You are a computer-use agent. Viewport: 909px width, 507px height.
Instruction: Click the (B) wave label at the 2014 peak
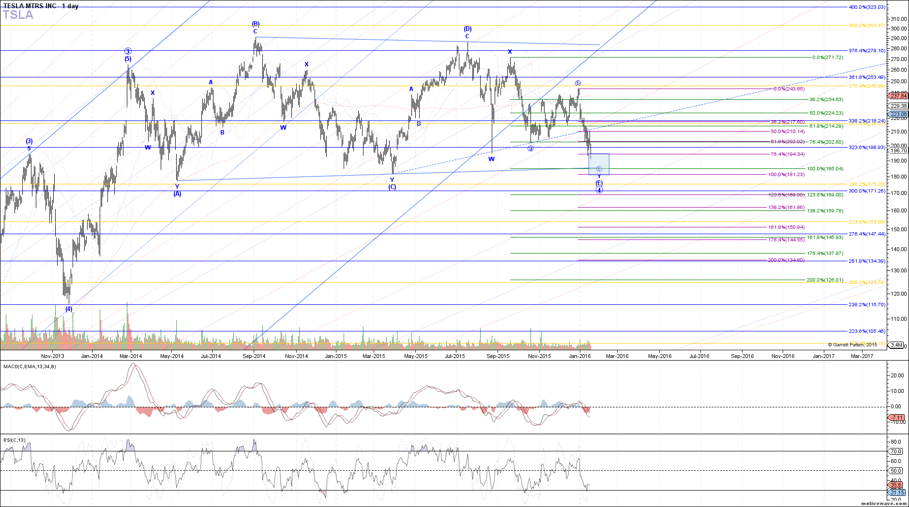click(256, 24)
